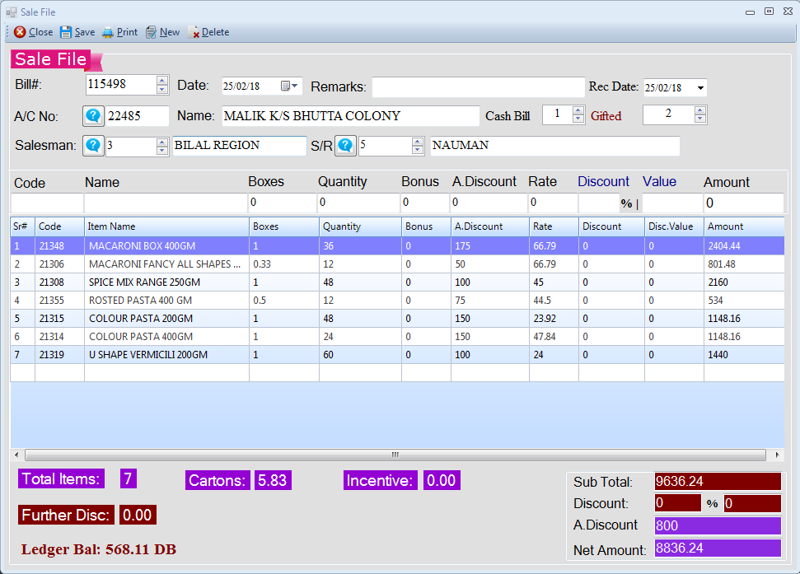Image resolution: width=800 pixels, height=574 pixels.
Task: Open the Date calendar dropdown
Action: click(x=289, y=86)
